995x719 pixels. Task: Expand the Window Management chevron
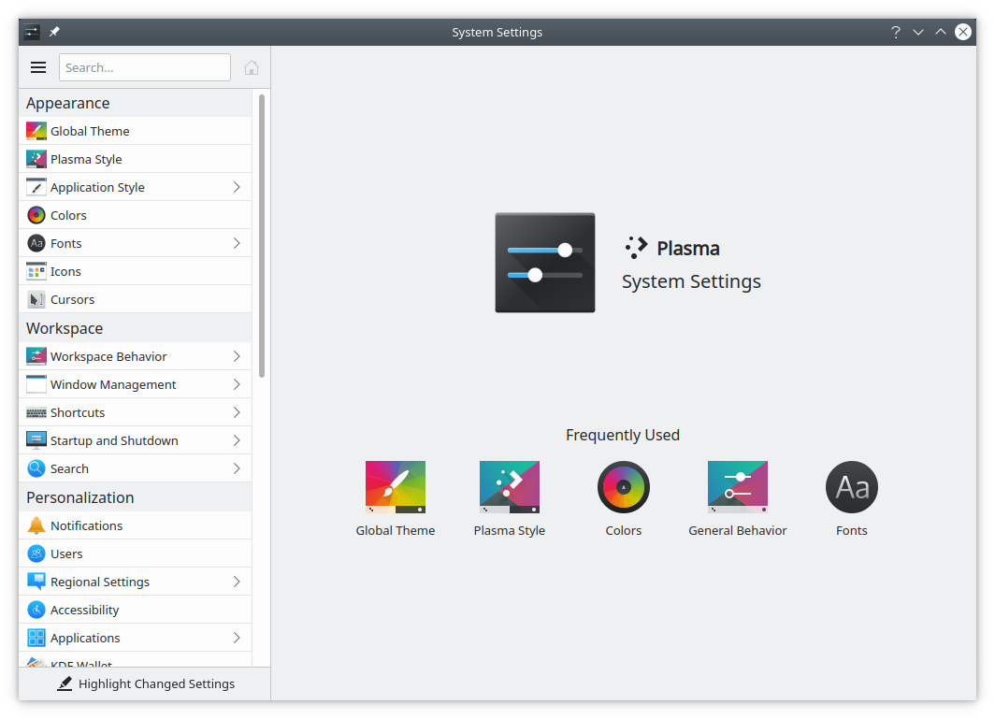(237, 384)
